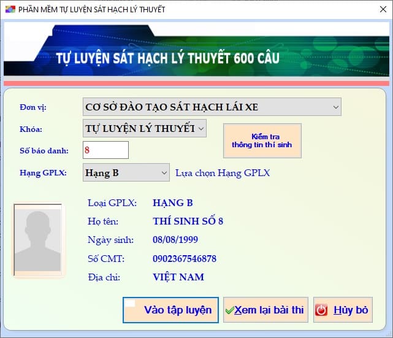Click the Loại GPLX value HẠNG B

[x=173, y=203]
